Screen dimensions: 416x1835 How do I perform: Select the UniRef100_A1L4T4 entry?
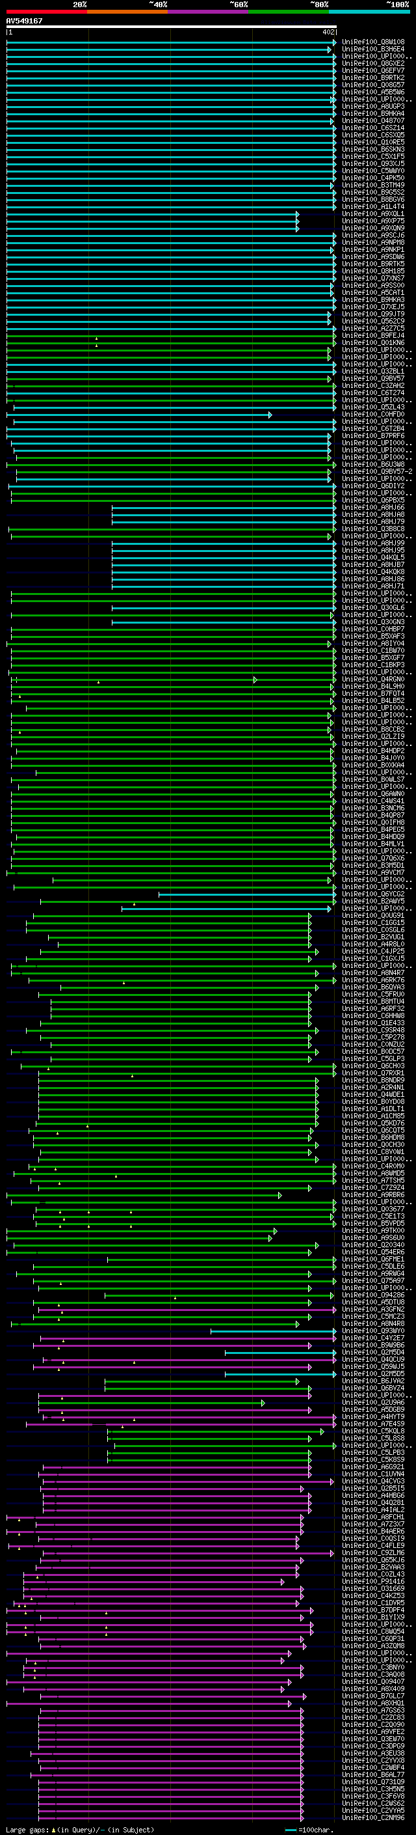tap(372, 206)
